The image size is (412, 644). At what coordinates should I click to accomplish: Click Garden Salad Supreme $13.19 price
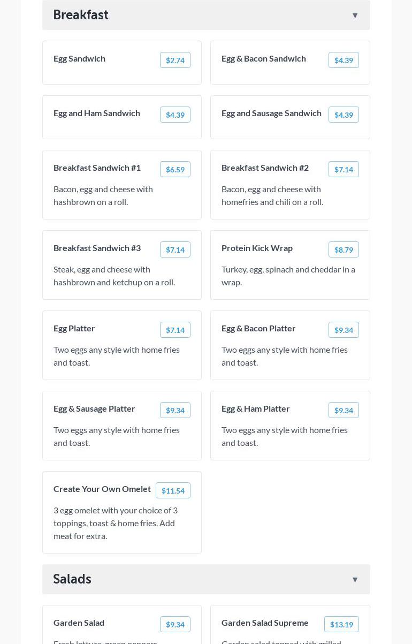(341, 624)
